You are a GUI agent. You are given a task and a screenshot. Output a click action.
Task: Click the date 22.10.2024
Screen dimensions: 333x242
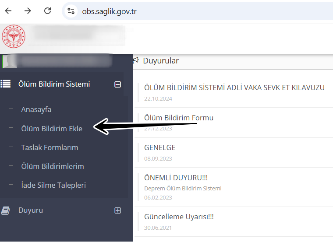(158, 99)
